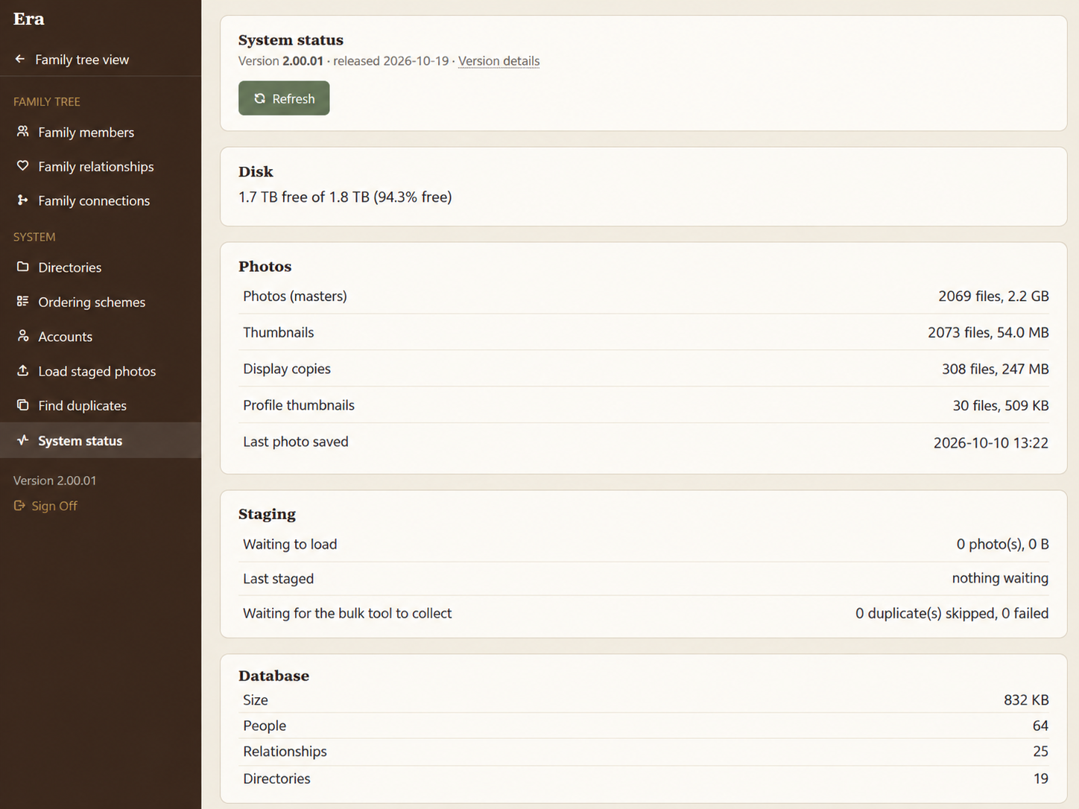This screenshot has height=809, width=1079.
Task: Click the Thumbnails row label
Action: pyautogui.click(x=278, y=332)
